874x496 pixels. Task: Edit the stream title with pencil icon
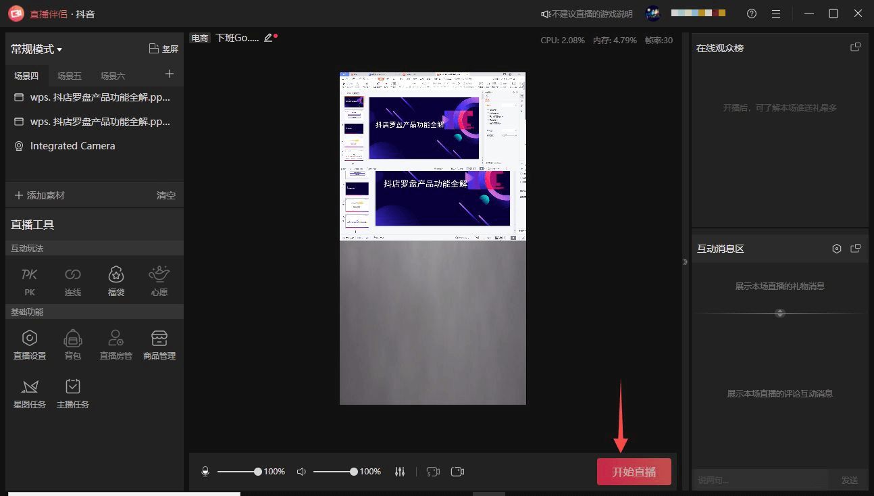click(268, 38)
